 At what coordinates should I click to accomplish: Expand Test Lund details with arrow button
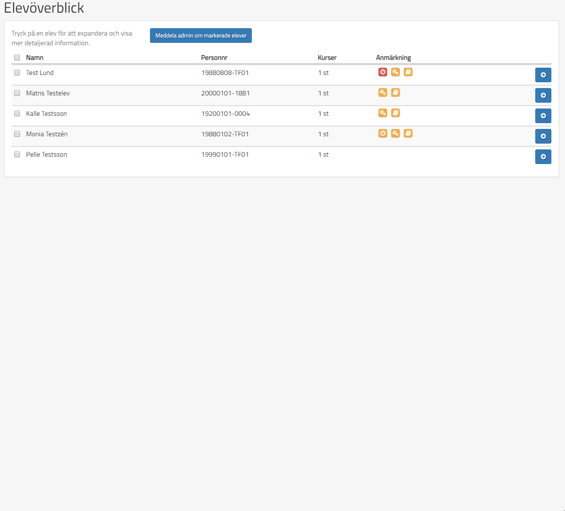543,75
